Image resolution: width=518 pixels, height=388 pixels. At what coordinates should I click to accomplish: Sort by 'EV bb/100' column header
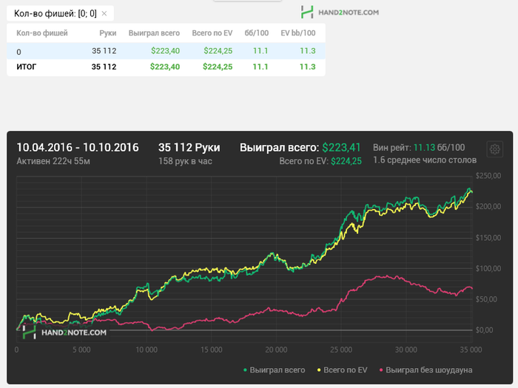point(298,33)
